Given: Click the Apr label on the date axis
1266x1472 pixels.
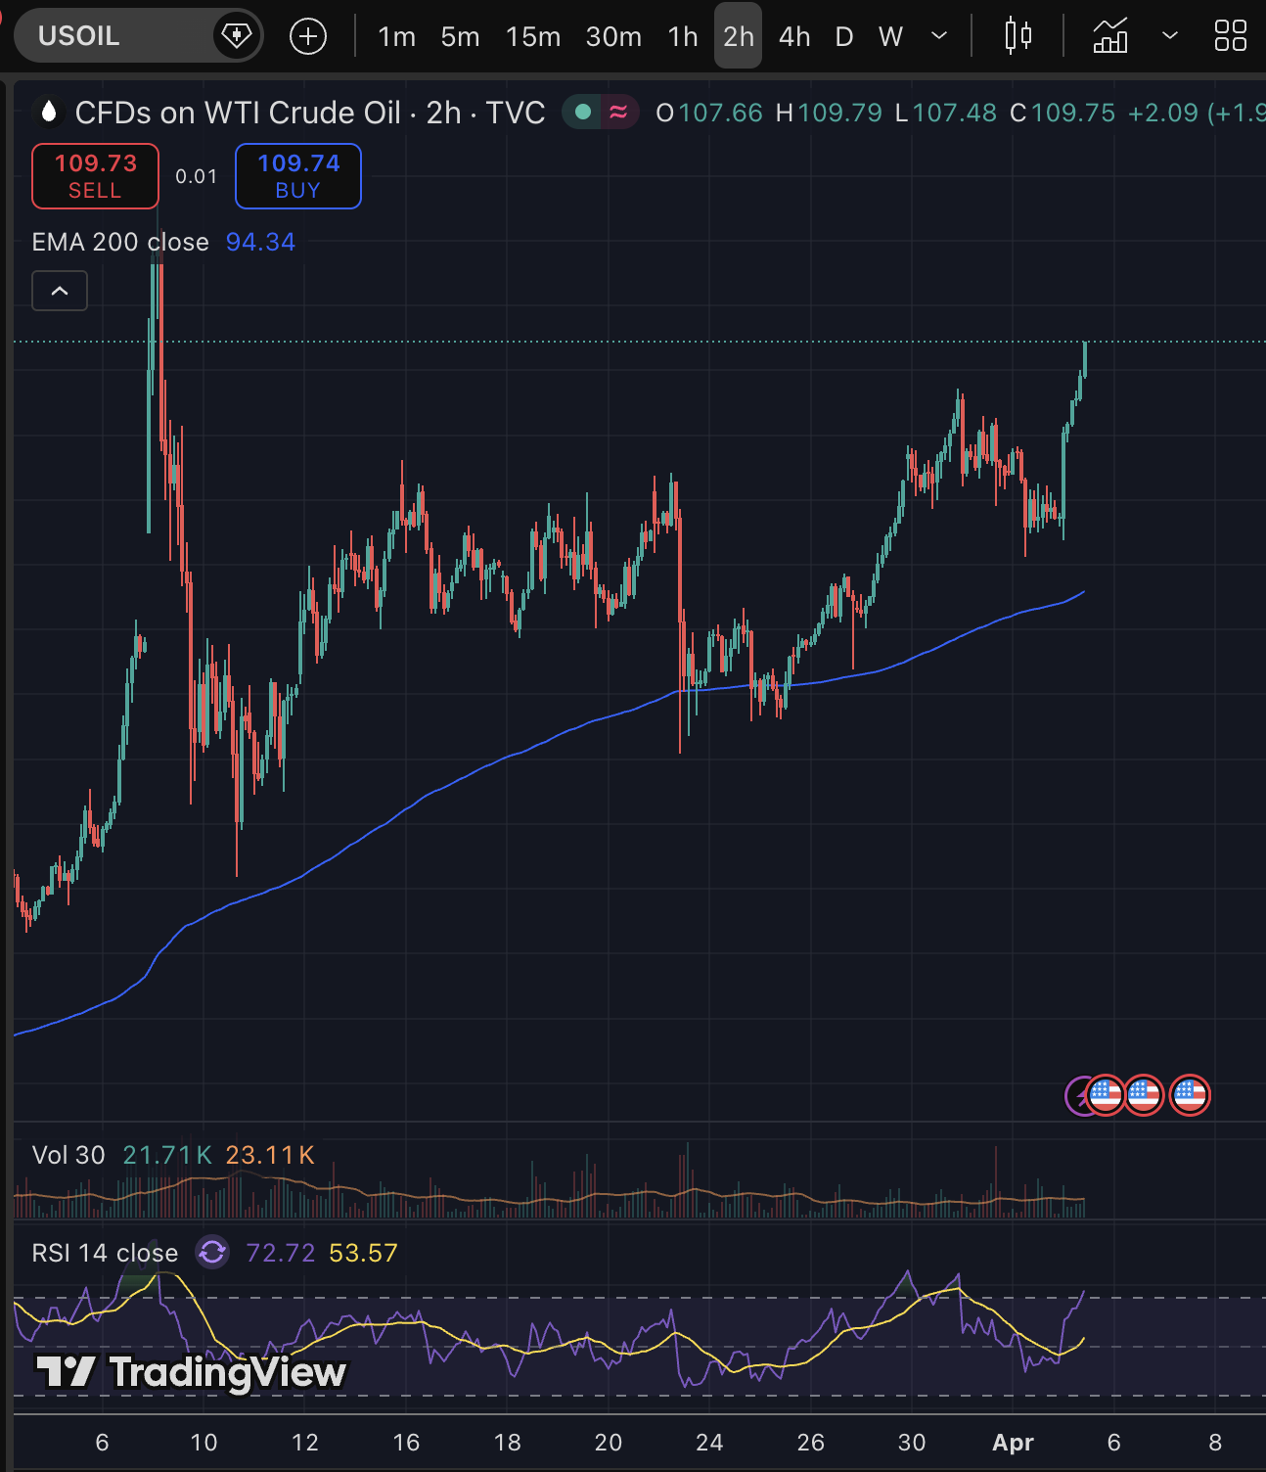Looking at the screenshot, I should [1013, 1442].
